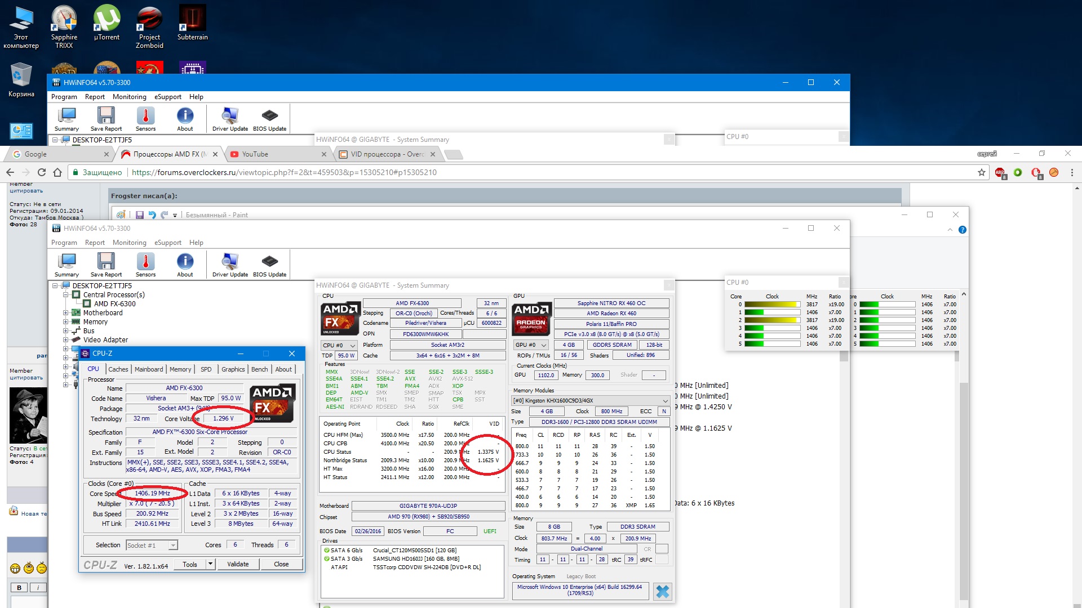This screenshot has height=608, width=1082.
Task: Click the Новая тема link
Action: pos(33,513)
